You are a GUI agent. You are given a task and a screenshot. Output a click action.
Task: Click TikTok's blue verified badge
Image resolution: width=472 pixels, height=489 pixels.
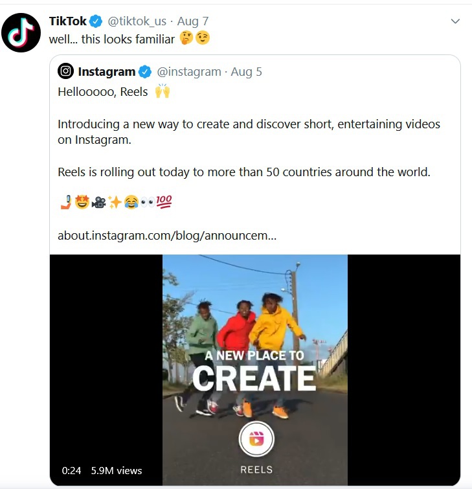[96, 21]
